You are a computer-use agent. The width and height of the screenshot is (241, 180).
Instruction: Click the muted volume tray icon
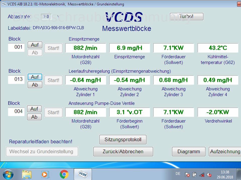(209, 174)
